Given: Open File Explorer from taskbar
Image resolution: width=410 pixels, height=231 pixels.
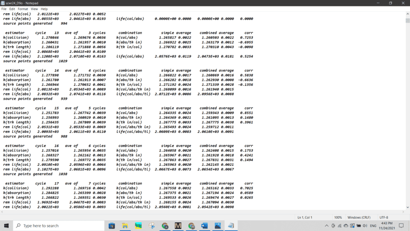Looking at the screenshot, I should coord(126,225).
